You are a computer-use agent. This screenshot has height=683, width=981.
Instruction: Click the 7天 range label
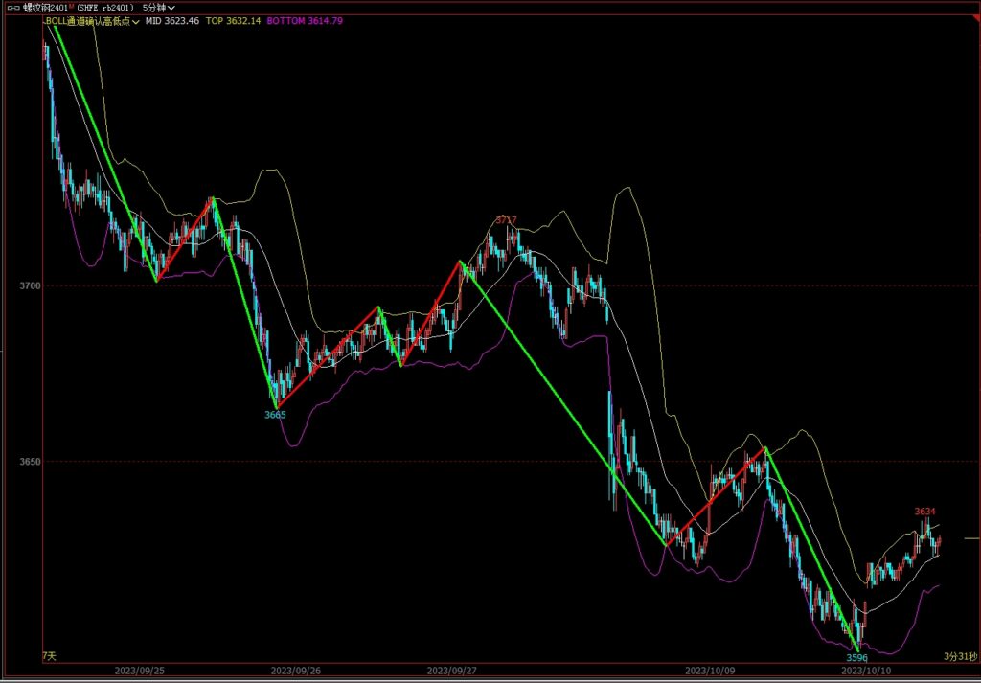click(49, 656)
